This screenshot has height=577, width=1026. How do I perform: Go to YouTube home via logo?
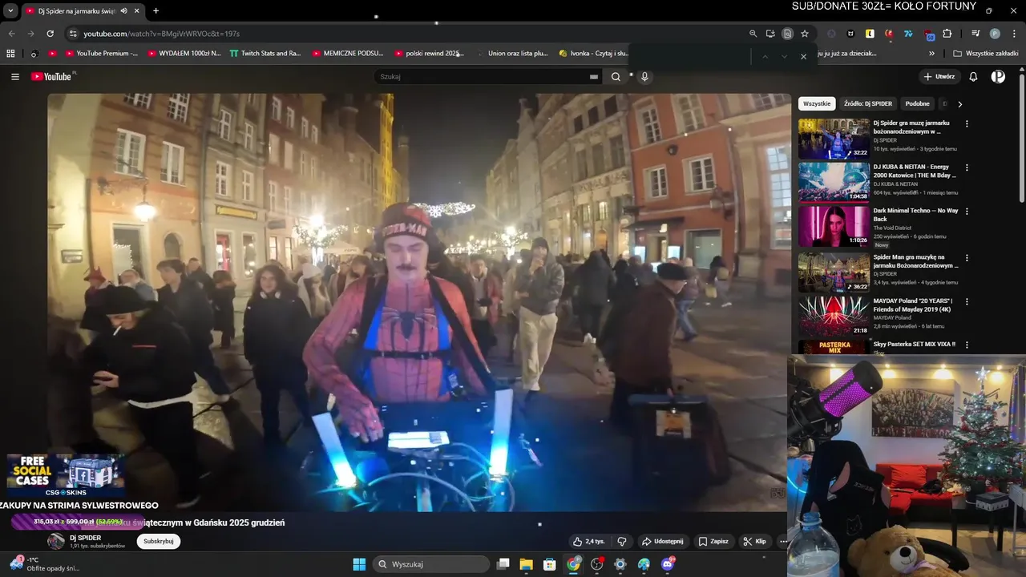point(53,77)
